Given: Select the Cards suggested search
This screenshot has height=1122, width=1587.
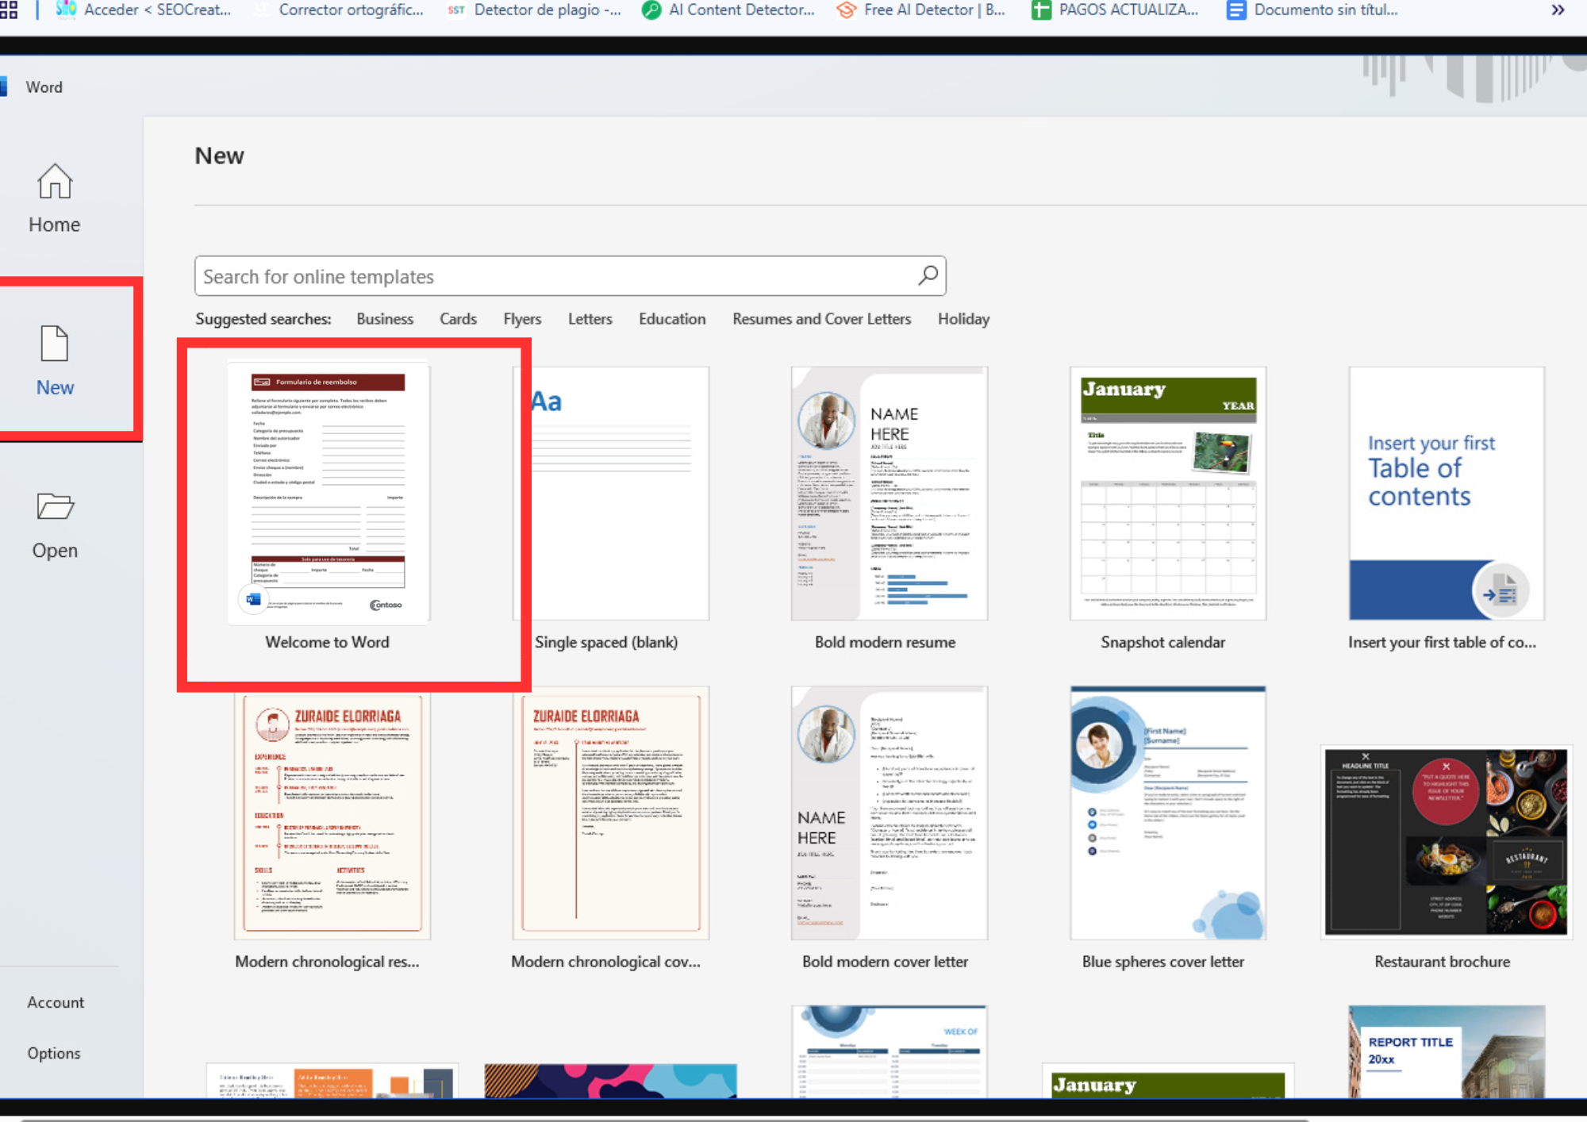Looking at the screenshot, I should pos(458,319).
